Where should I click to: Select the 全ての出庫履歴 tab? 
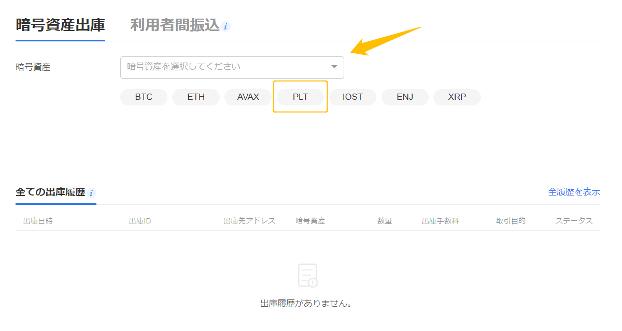click(x=50, y=192)
